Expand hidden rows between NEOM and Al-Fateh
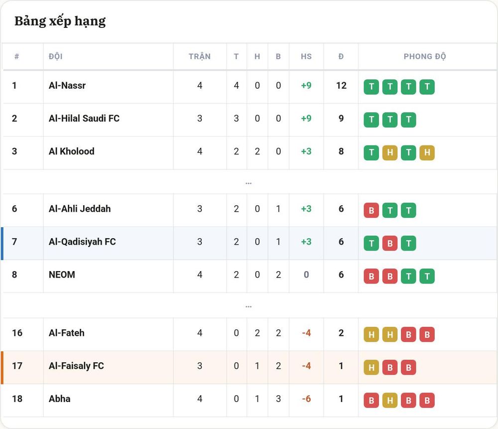Screen dimensions: 498x429 click(x=249, y=306)
